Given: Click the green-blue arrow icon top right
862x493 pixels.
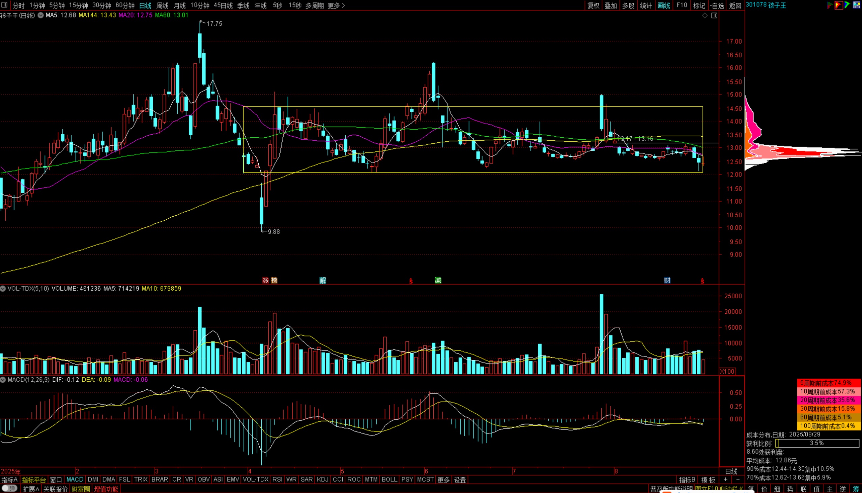Looking at the screenshot, I should pos(847,5).
